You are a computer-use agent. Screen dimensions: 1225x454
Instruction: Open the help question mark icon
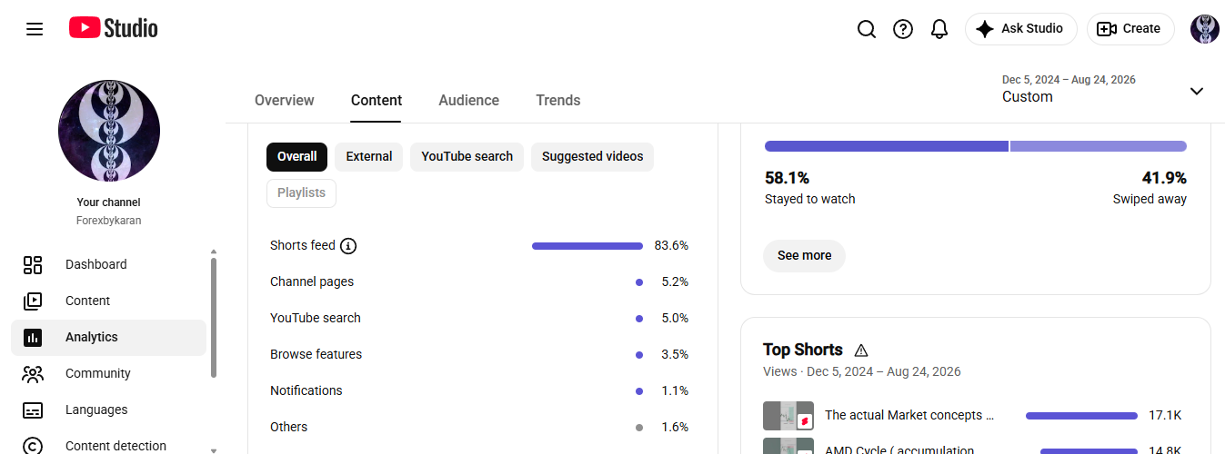click(903, 29)
